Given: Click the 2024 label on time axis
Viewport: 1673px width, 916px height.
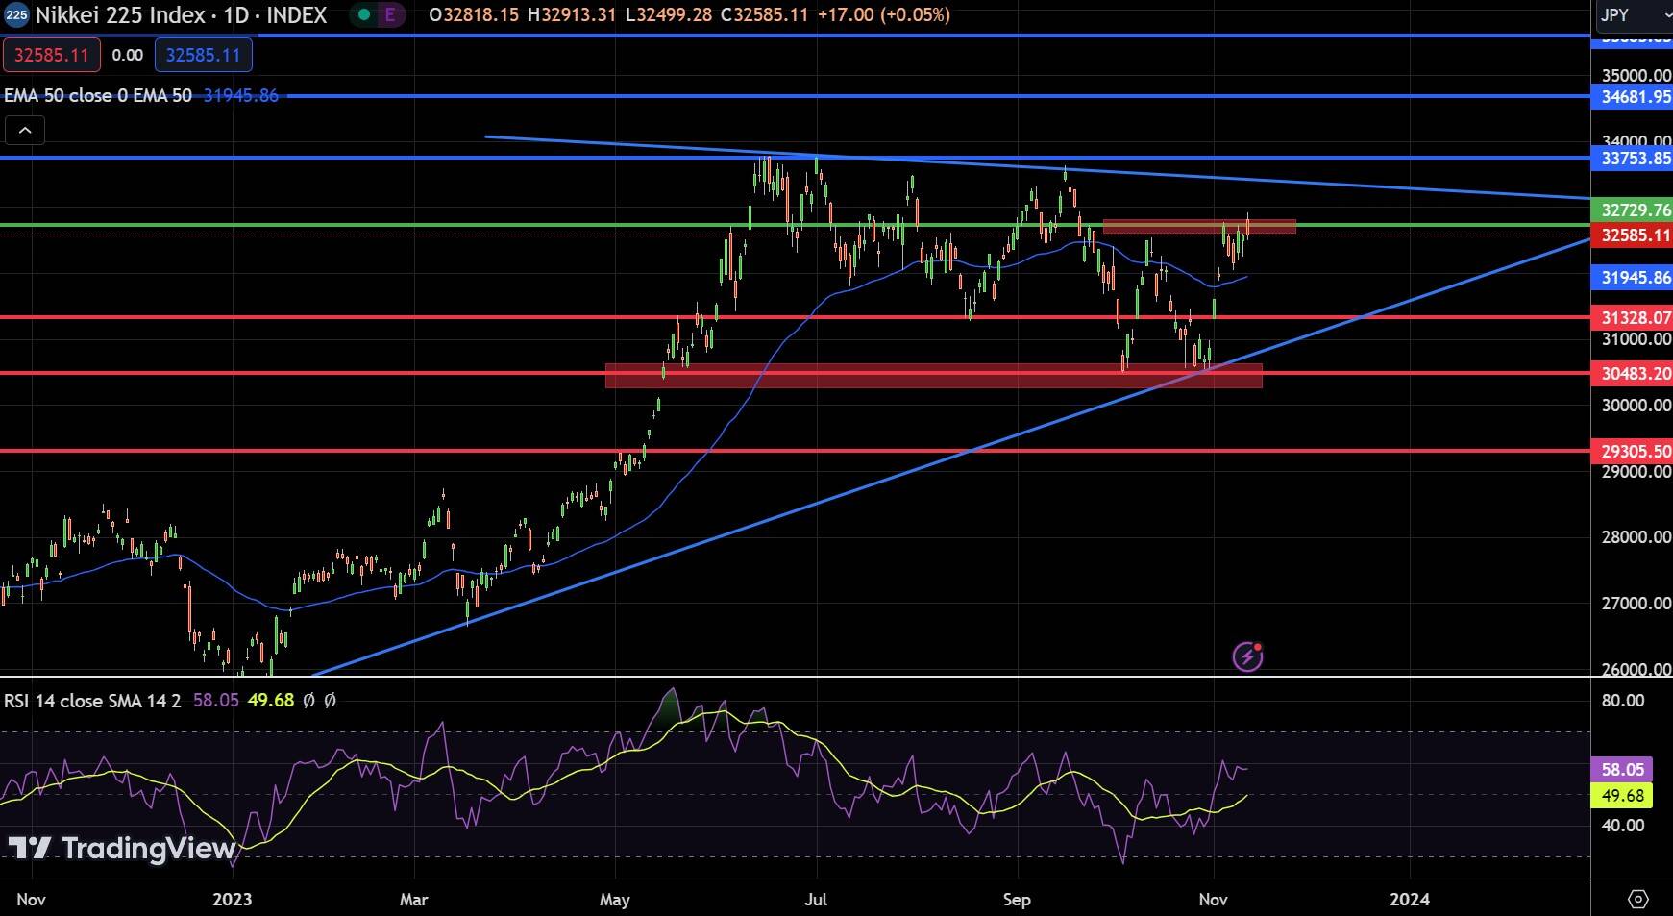Looking at the screenshot, I should click(x=1410, y=900).
